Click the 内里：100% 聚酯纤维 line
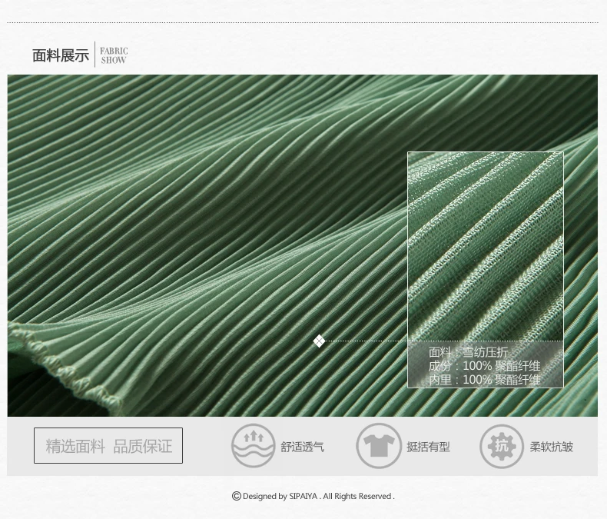This screenshot has width=607, height=519. 484,379
